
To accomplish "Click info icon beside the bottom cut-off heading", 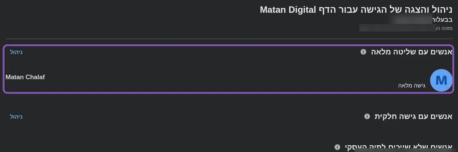I will click(337, 147).
